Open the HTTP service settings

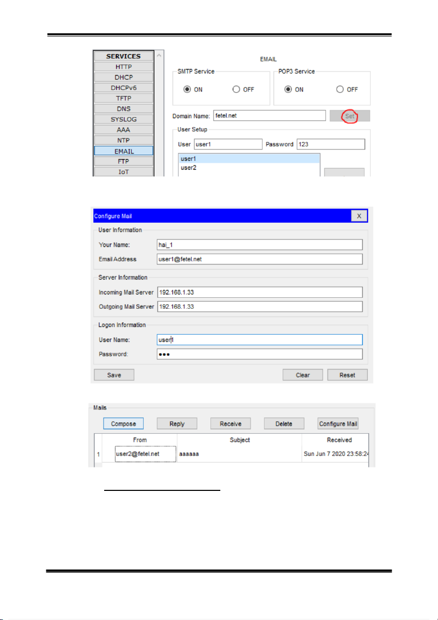123,67
